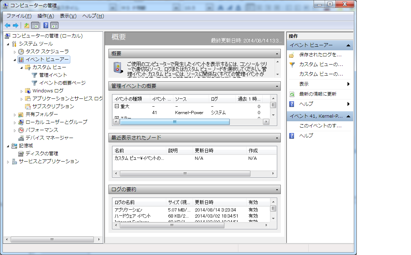Toggle the Show/Hide Action Pane icon
The width and height of the screenshot is (411, 255).
(55, 25)
